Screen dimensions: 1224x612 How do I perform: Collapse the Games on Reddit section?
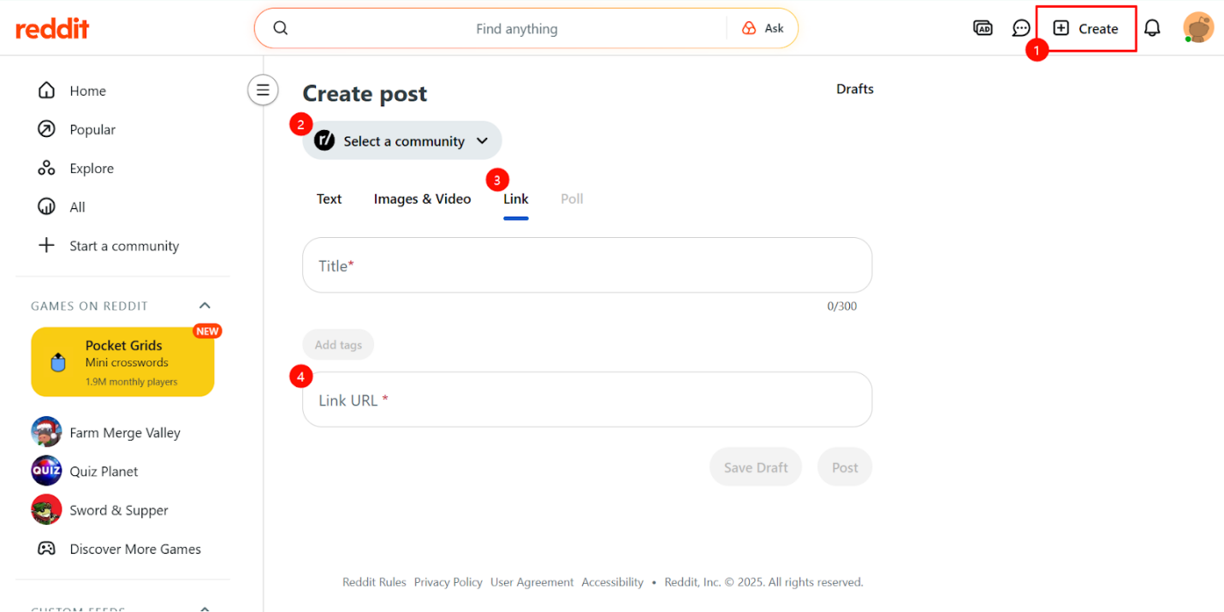point(205,306)
